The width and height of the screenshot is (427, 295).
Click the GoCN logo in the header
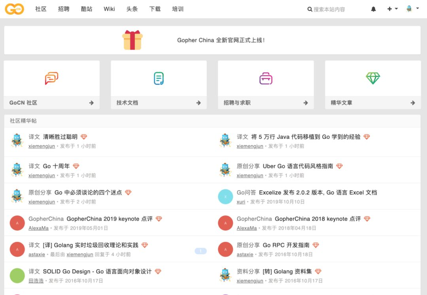click(15, 9)
